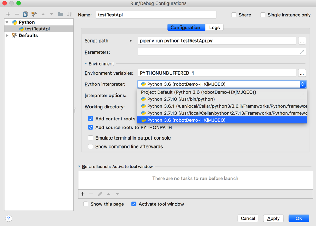
Task: Click the add new configuration plus icon
Action: pos(8,14)
